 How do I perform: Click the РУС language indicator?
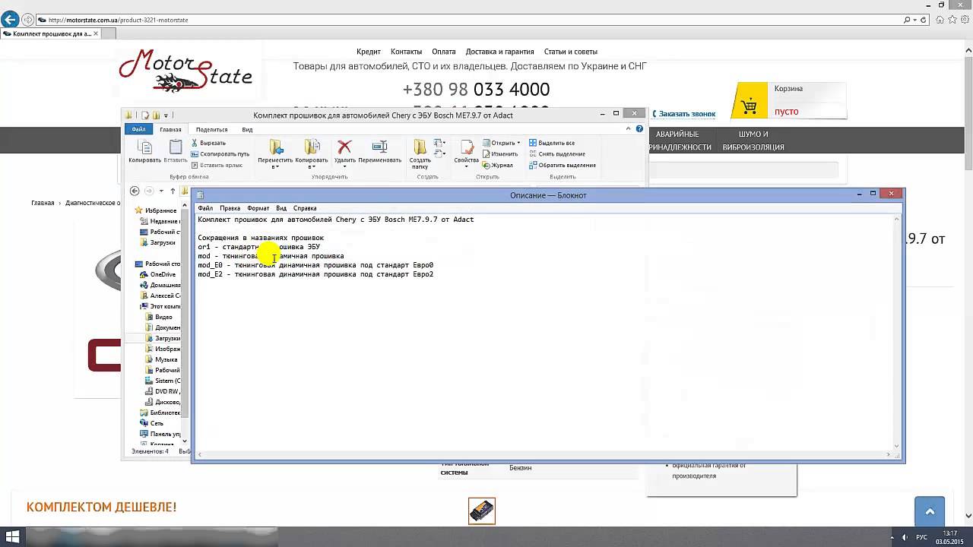(921, 537)
